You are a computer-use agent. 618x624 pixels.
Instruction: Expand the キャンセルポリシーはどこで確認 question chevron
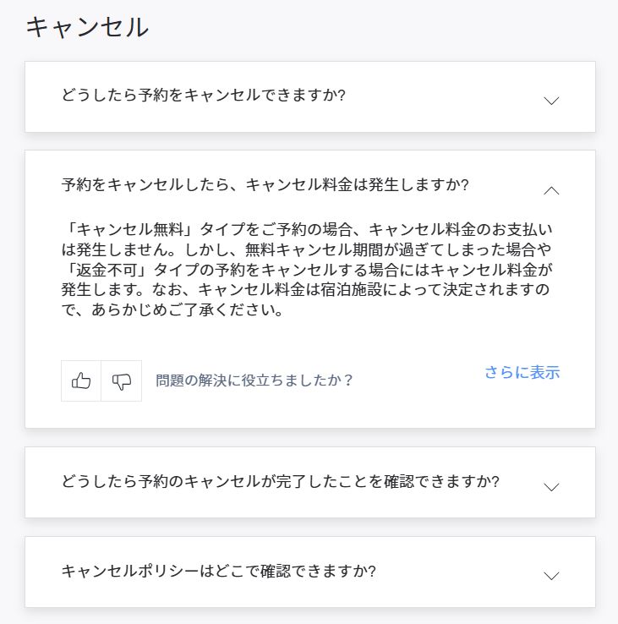pyautogui.click(x=551, y=576)
